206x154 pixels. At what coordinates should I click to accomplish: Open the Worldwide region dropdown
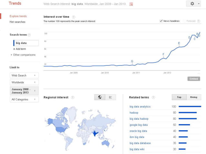[24, 82]
